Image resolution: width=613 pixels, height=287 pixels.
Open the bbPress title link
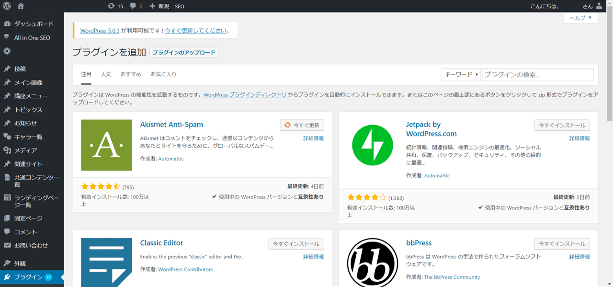click(419, 243)
